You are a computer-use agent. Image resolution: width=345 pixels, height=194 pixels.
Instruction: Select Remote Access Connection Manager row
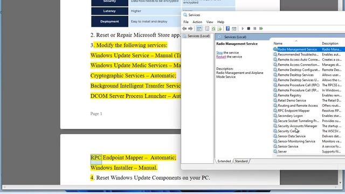pyautogui.click(x=309, y=65)
